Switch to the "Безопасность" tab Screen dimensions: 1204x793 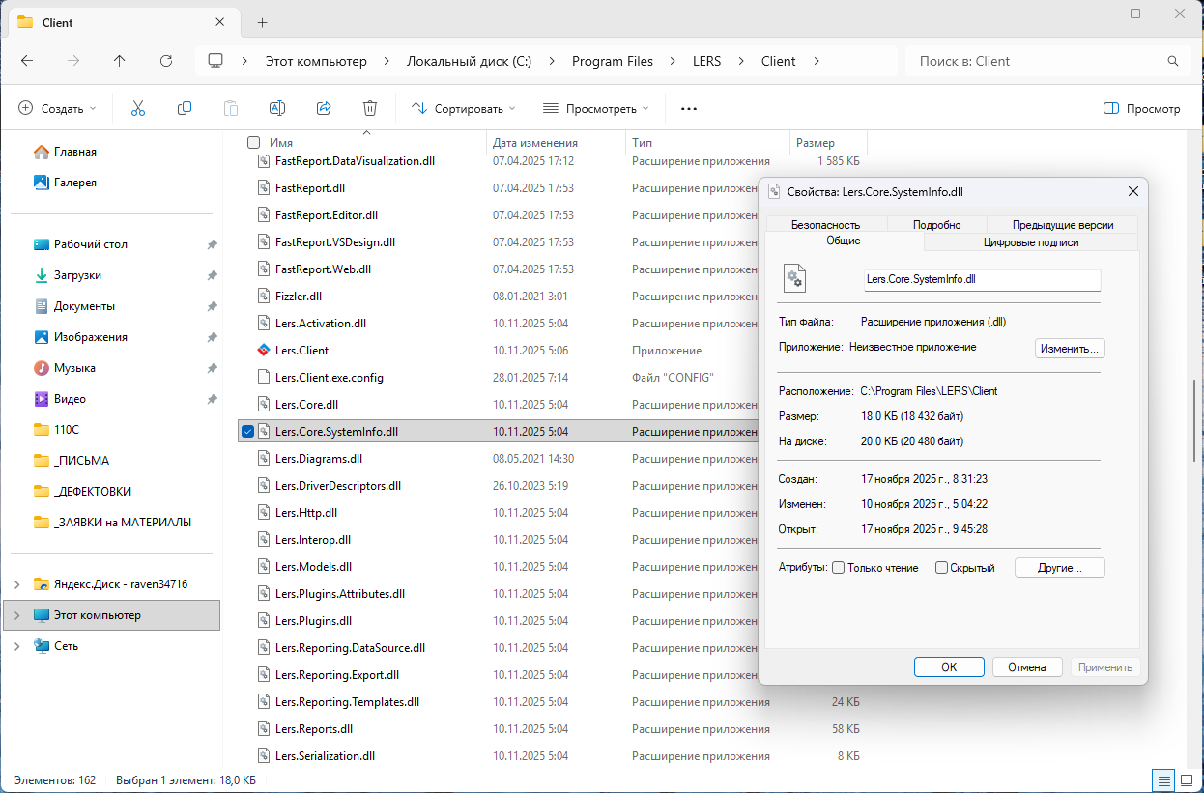tap(825, 225)
